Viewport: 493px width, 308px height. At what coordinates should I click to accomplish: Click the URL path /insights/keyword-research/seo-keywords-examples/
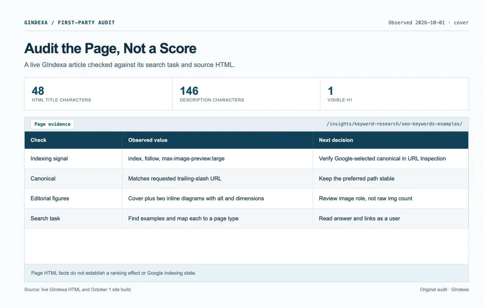[x=394, y=124]
